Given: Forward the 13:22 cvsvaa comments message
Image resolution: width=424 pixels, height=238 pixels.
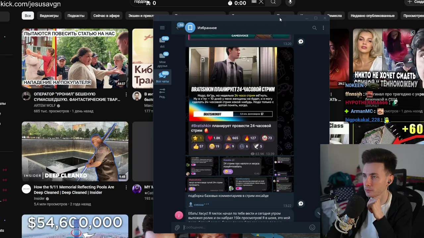Looking at the screenshot, I should point(301,203).
